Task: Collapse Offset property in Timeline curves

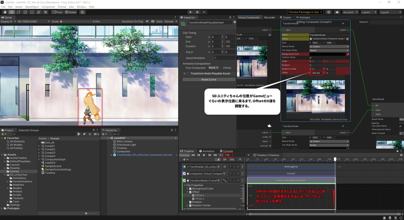Action: point(188,192)
